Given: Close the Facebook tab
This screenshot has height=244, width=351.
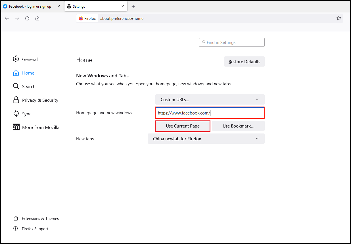Looking at the screenshot, I should [58, 6].
